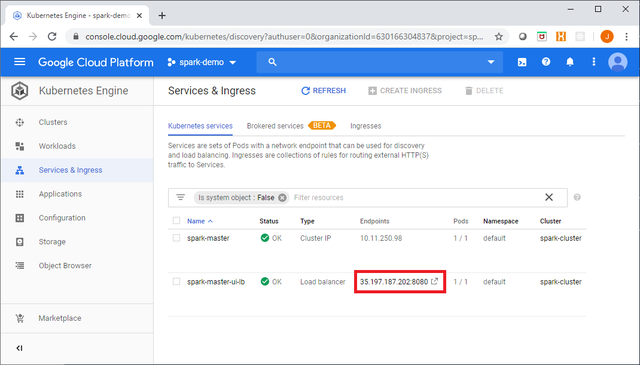The width and height of the screenshot is (640, 365).
Task: Open the spark-master-ui-lb service link
Action: (x=216, y=282)
